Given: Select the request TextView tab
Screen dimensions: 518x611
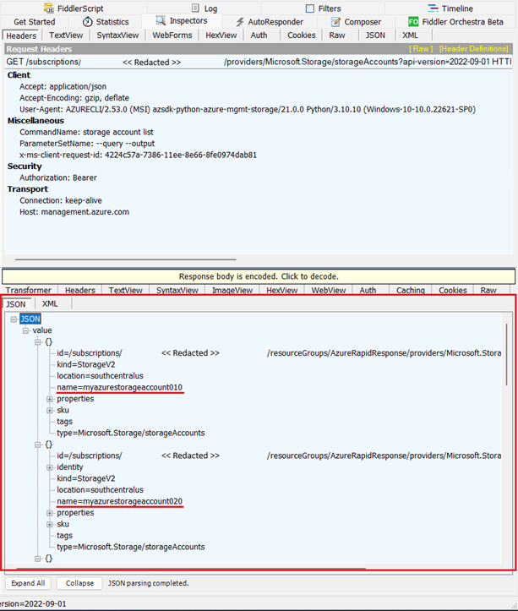Looking at the screenshot, I should 66,35.
